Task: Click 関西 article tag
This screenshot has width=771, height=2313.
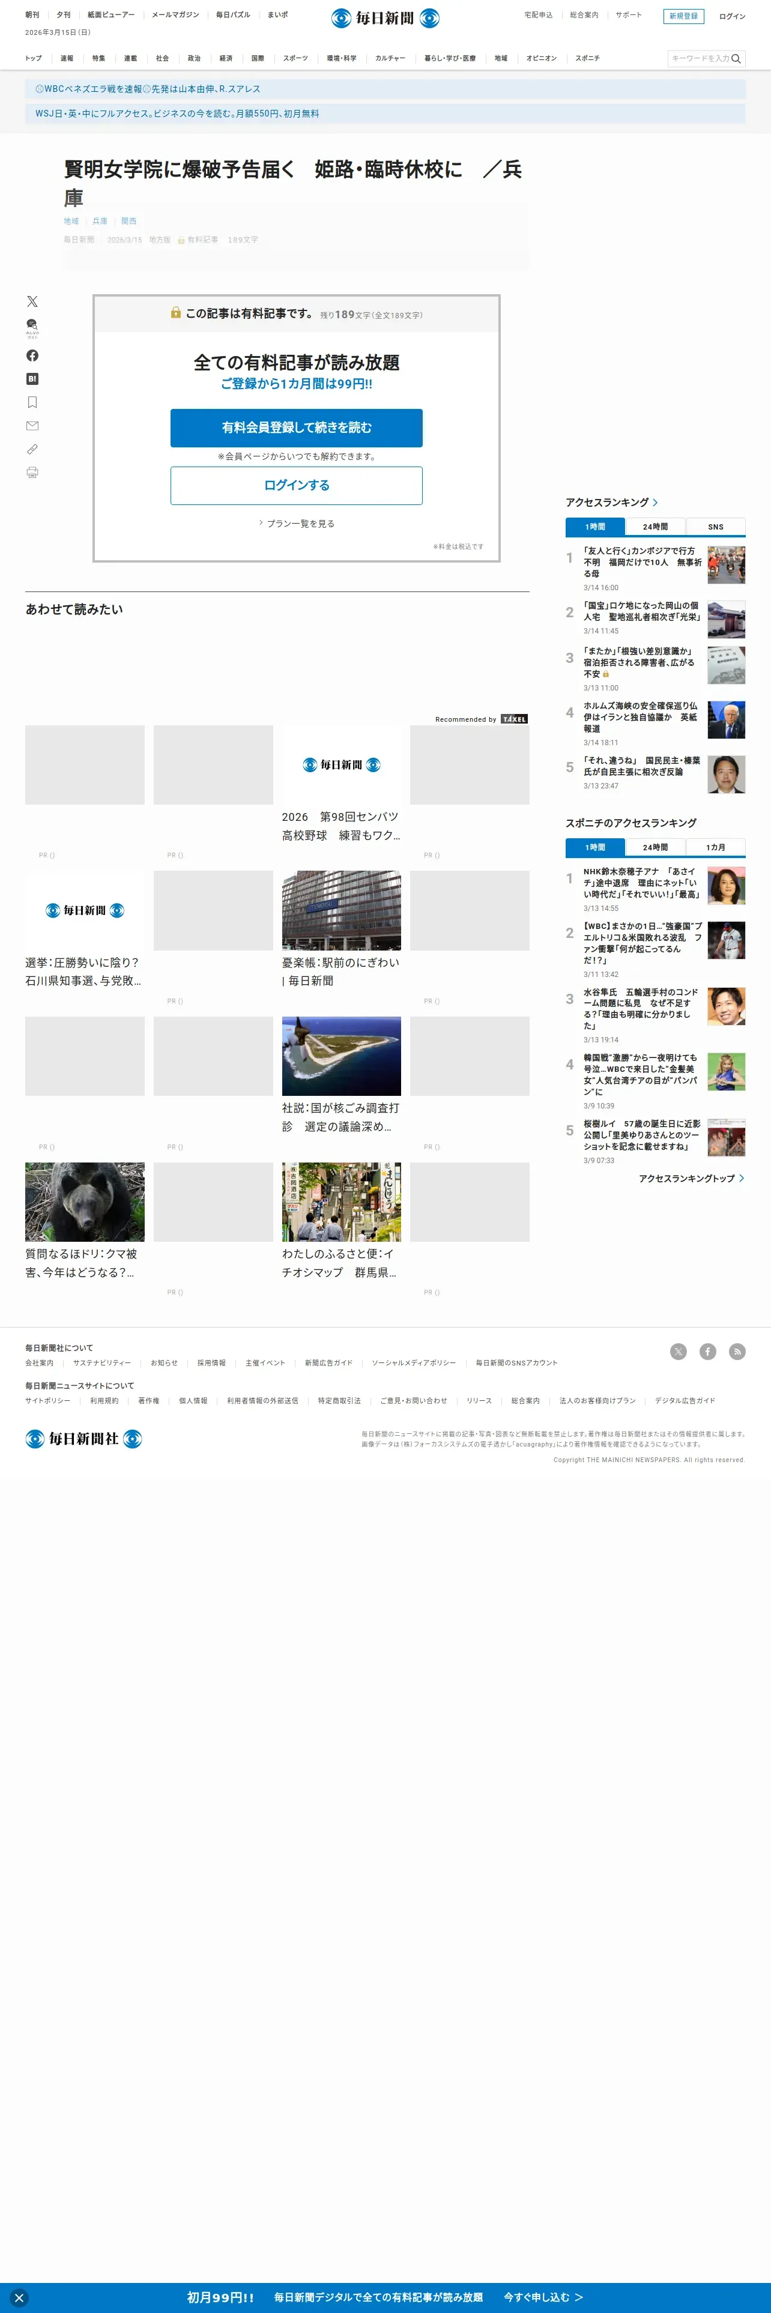Action: [x=128, y=221]
